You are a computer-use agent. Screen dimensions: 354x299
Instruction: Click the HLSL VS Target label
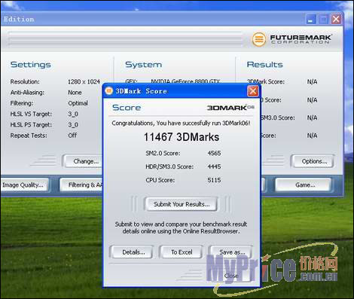31,114
